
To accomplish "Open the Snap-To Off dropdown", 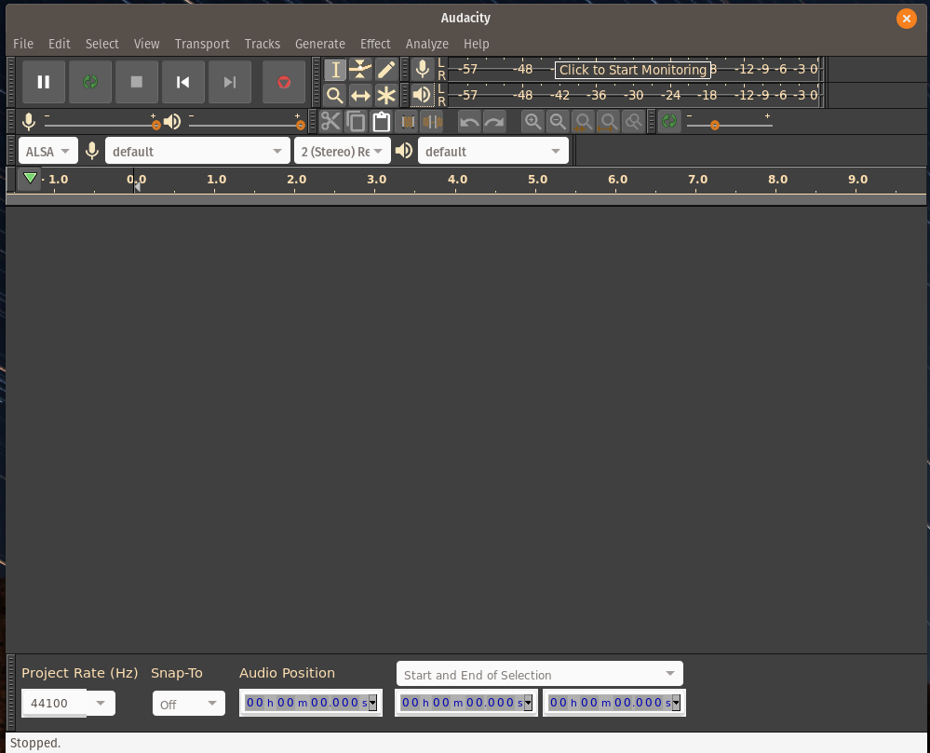I will (x=189, y=704).
